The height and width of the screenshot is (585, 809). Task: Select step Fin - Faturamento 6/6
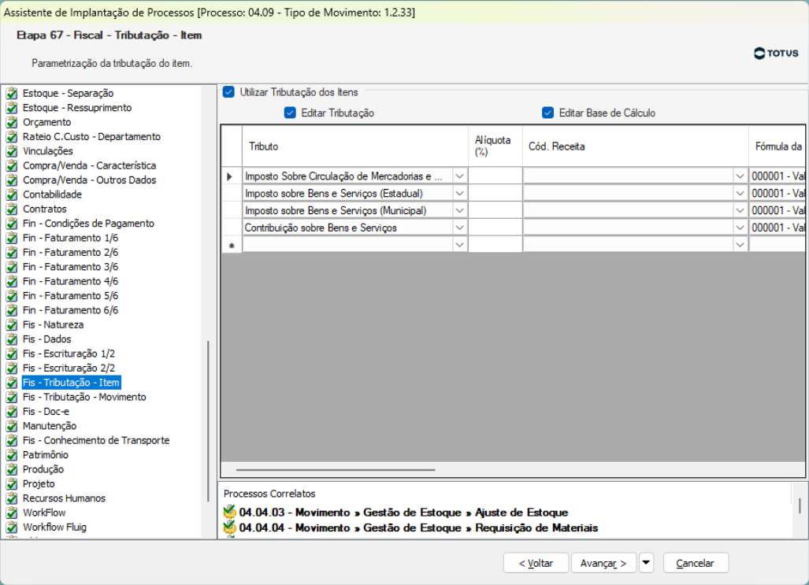(70, 310)
